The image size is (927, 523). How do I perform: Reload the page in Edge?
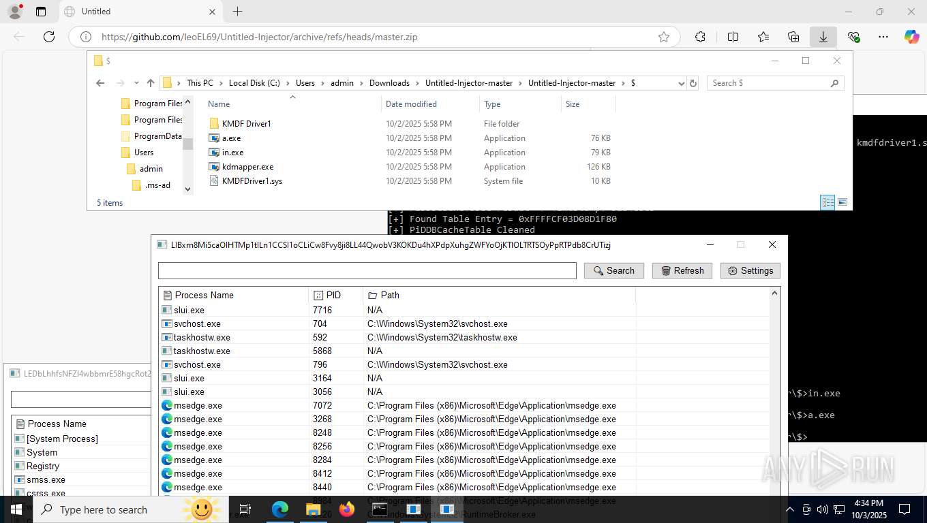49,37
